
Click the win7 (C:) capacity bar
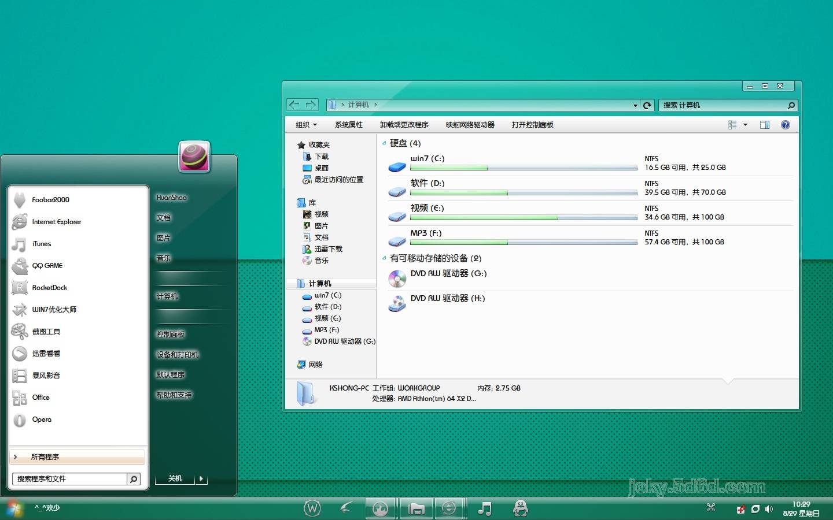pos(524,168)
